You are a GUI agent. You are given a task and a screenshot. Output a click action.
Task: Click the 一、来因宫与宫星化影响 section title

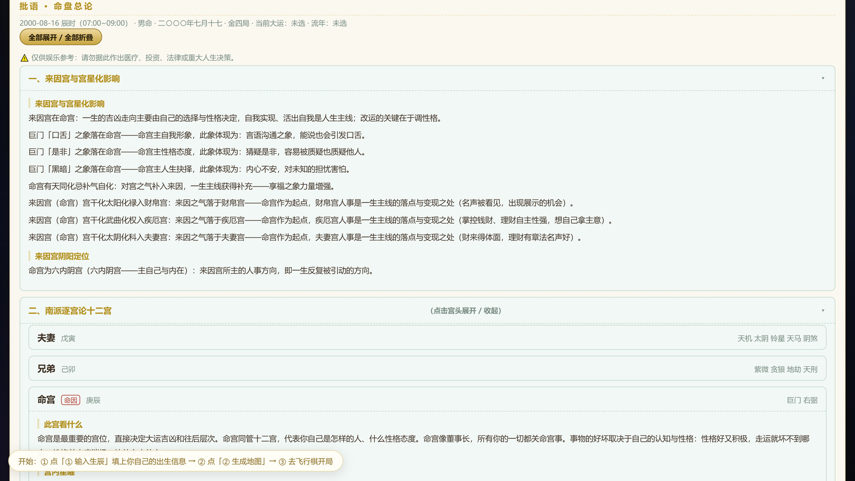74,79
